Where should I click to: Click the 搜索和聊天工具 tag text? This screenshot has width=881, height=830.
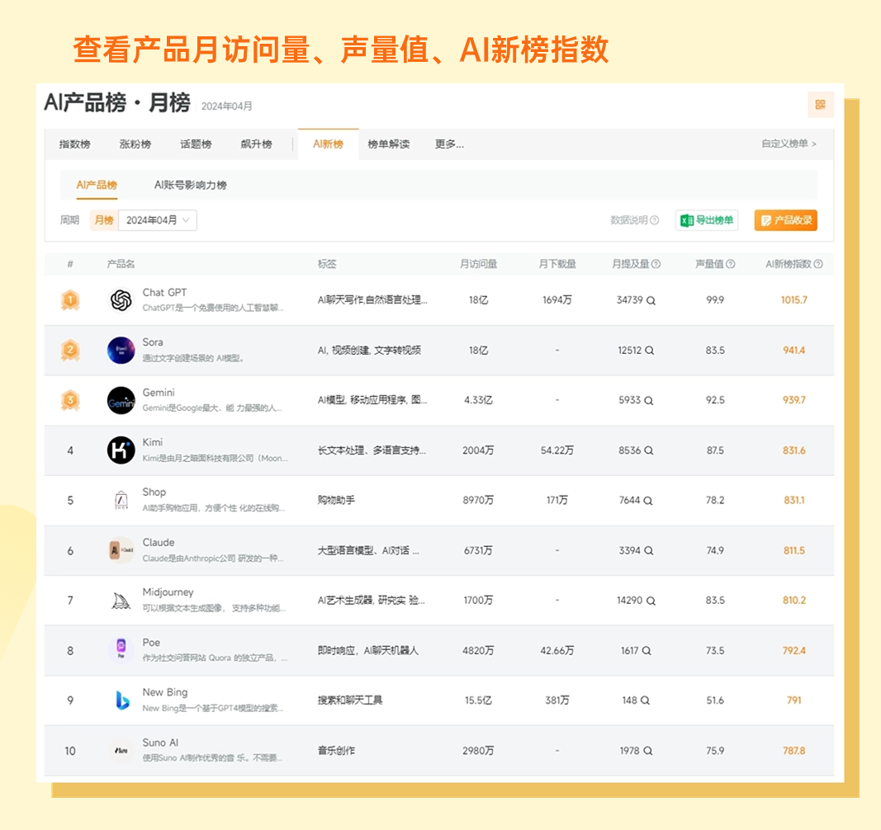350,700
